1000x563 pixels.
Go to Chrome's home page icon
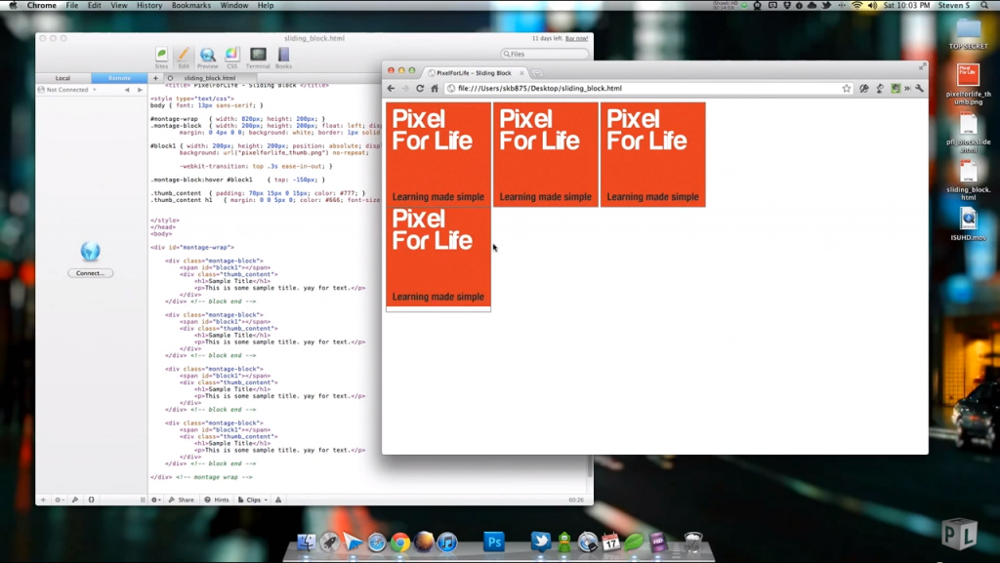(435, 89)
